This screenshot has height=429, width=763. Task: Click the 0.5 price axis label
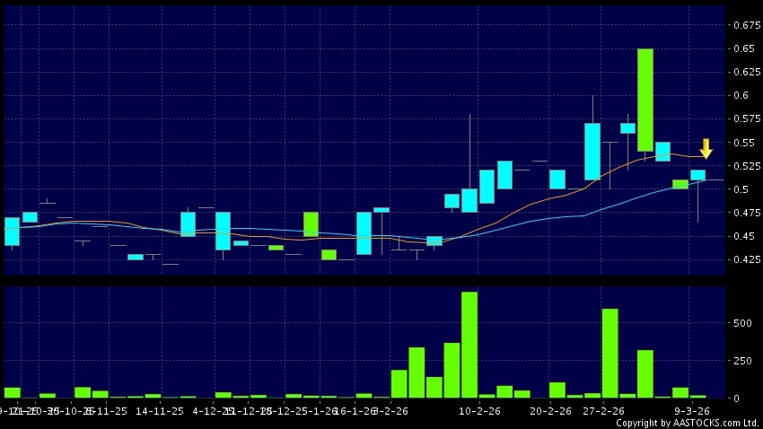(740, 189)
